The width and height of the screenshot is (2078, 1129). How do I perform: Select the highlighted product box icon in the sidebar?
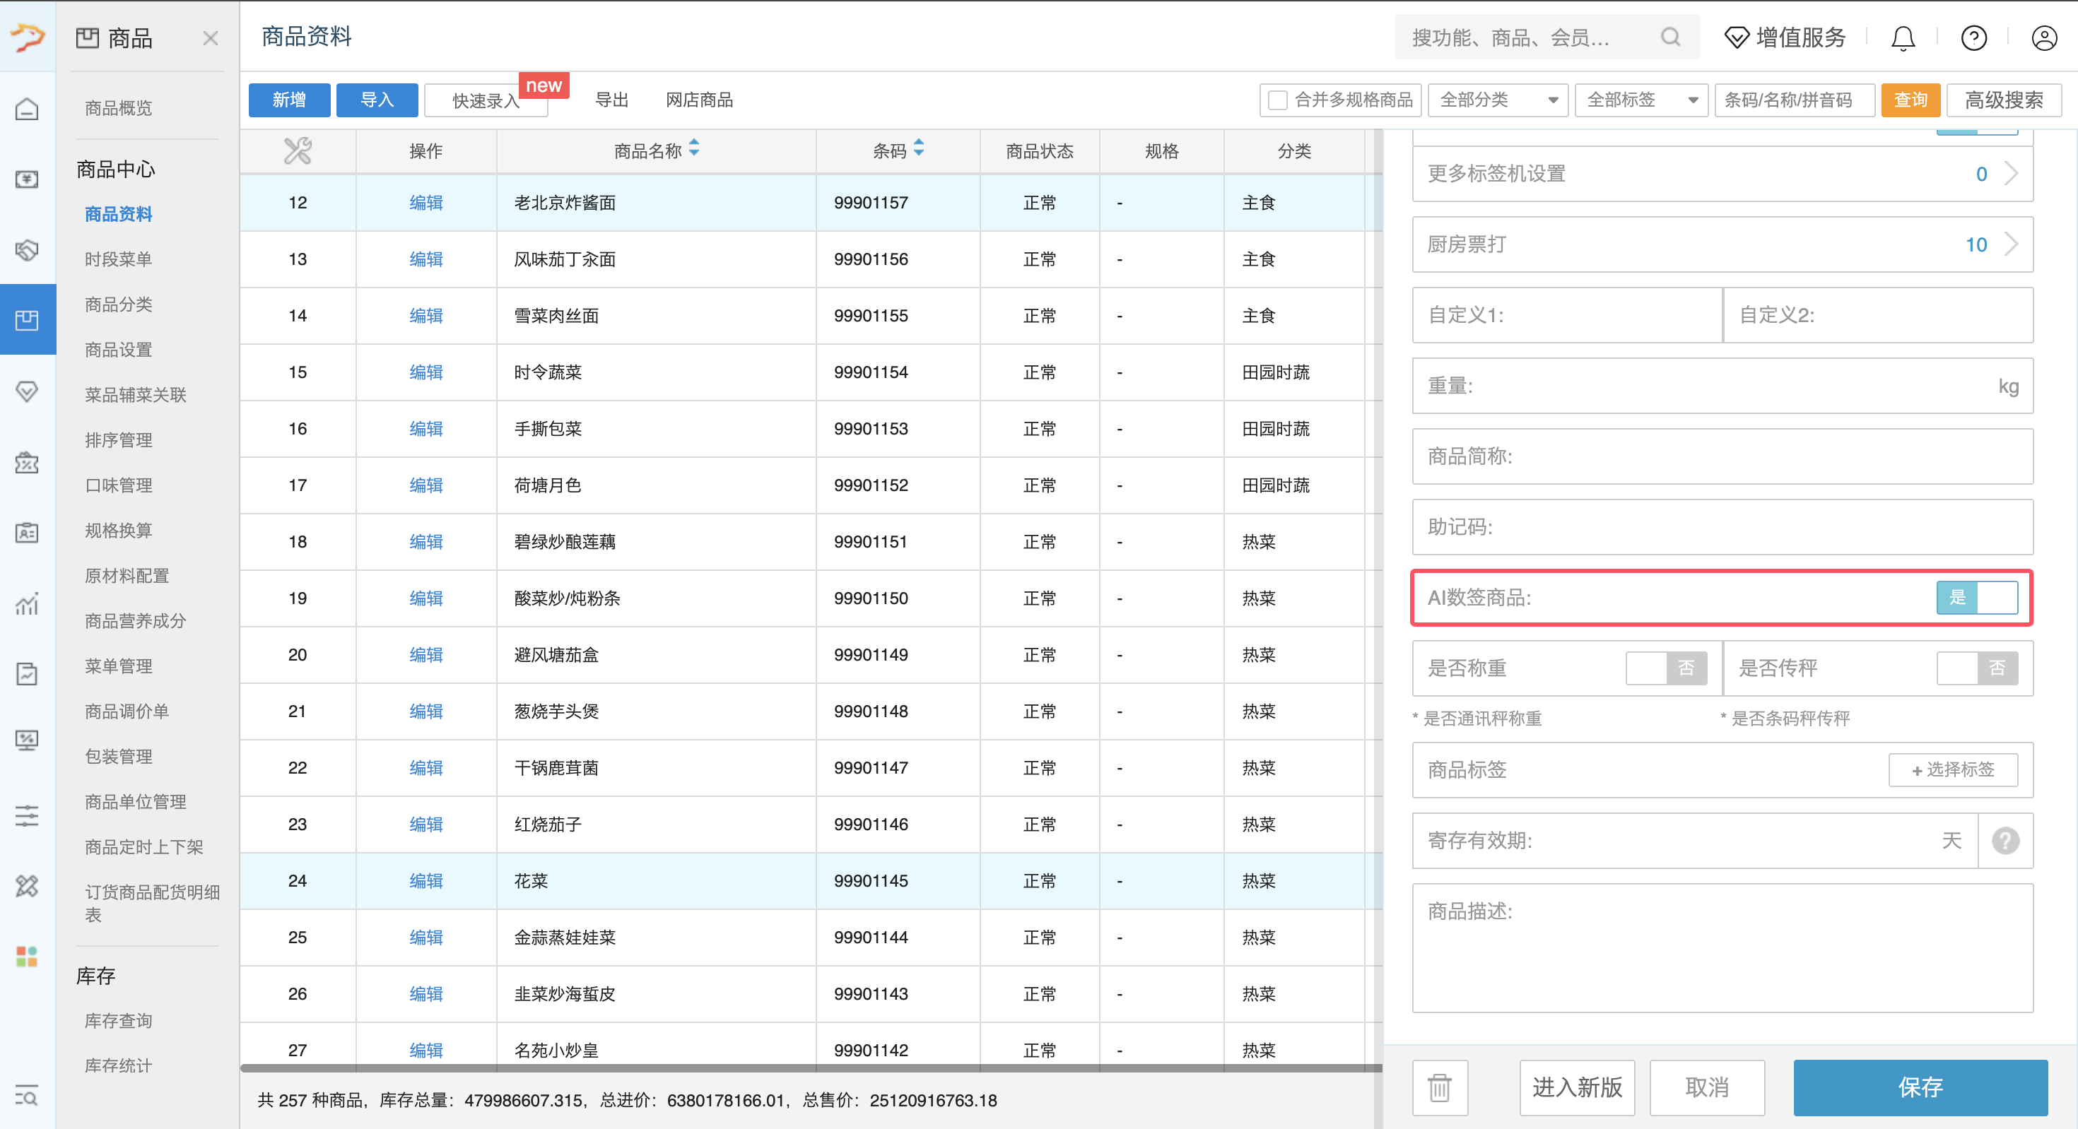pyautogui.click(x=28, y=320)
